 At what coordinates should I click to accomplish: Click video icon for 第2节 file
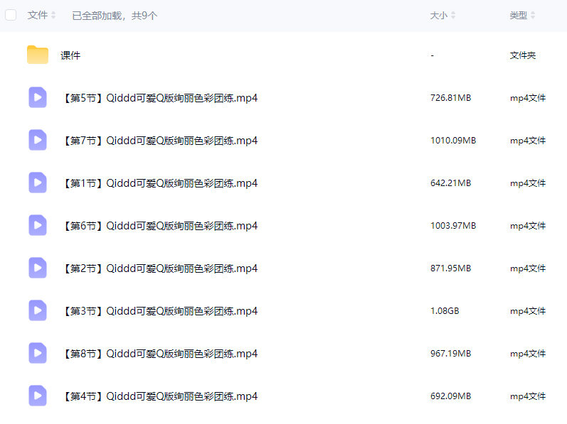(38, 268)
